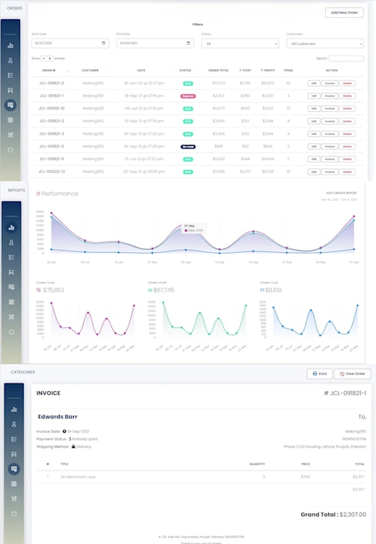Click the Grand Total $2,307.00 amount
The image size is (376, 544).
pyautogui.click(x=353, y=515)
